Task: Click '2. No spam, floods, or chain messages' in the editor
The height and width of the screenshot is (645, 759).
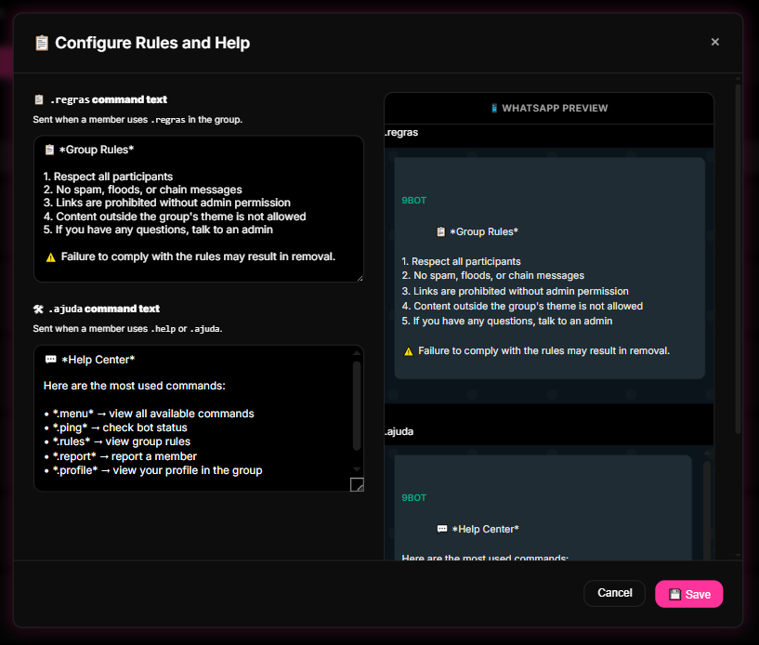Action: pos(143,190)
